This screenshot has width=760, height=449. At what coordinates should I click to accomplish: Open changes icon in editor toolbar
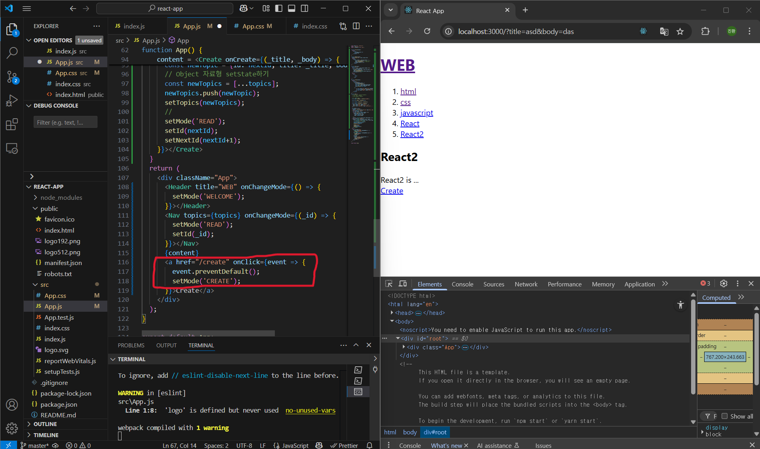click(x=343, y=26)
